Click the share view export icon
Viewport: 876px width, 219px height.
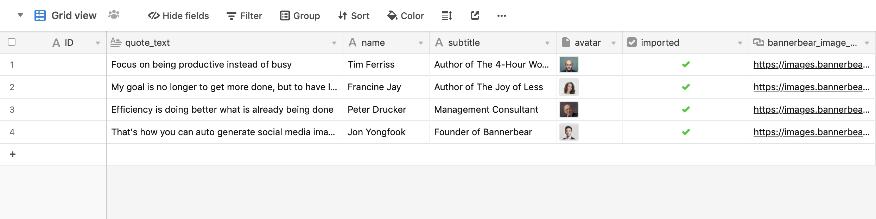475,15
